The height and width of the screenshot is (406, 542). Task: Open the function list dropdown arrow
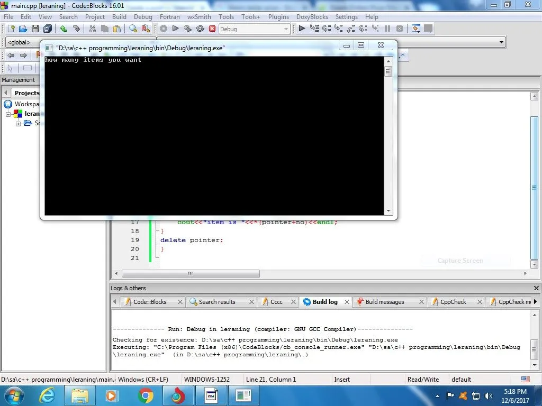tap(501, 42)
